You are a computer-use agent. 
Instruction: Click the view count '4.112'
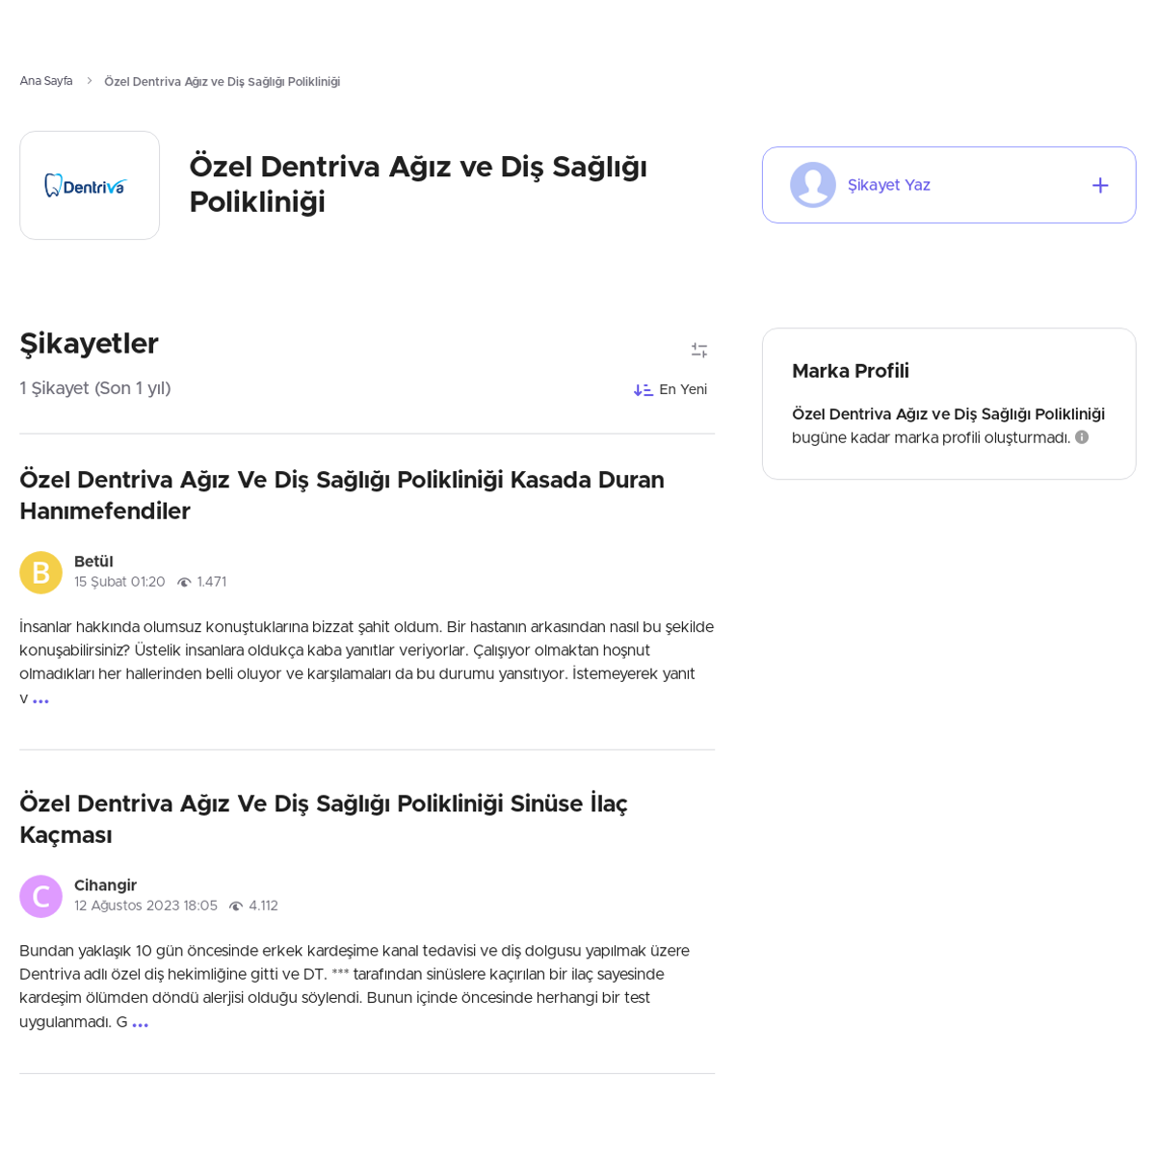(264, 906)
